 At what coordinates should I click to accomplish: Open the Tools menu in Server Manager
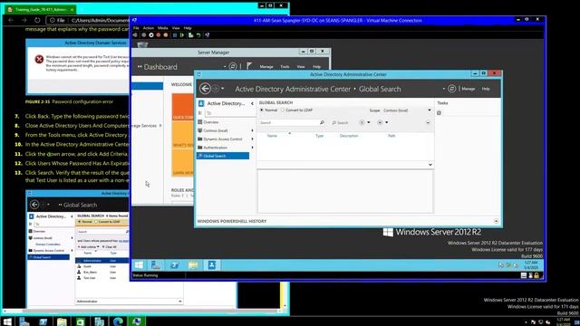coord(285,66)
